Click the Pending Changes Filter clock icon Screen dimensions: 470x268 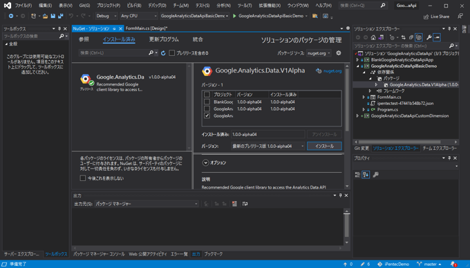coord(392,37)
